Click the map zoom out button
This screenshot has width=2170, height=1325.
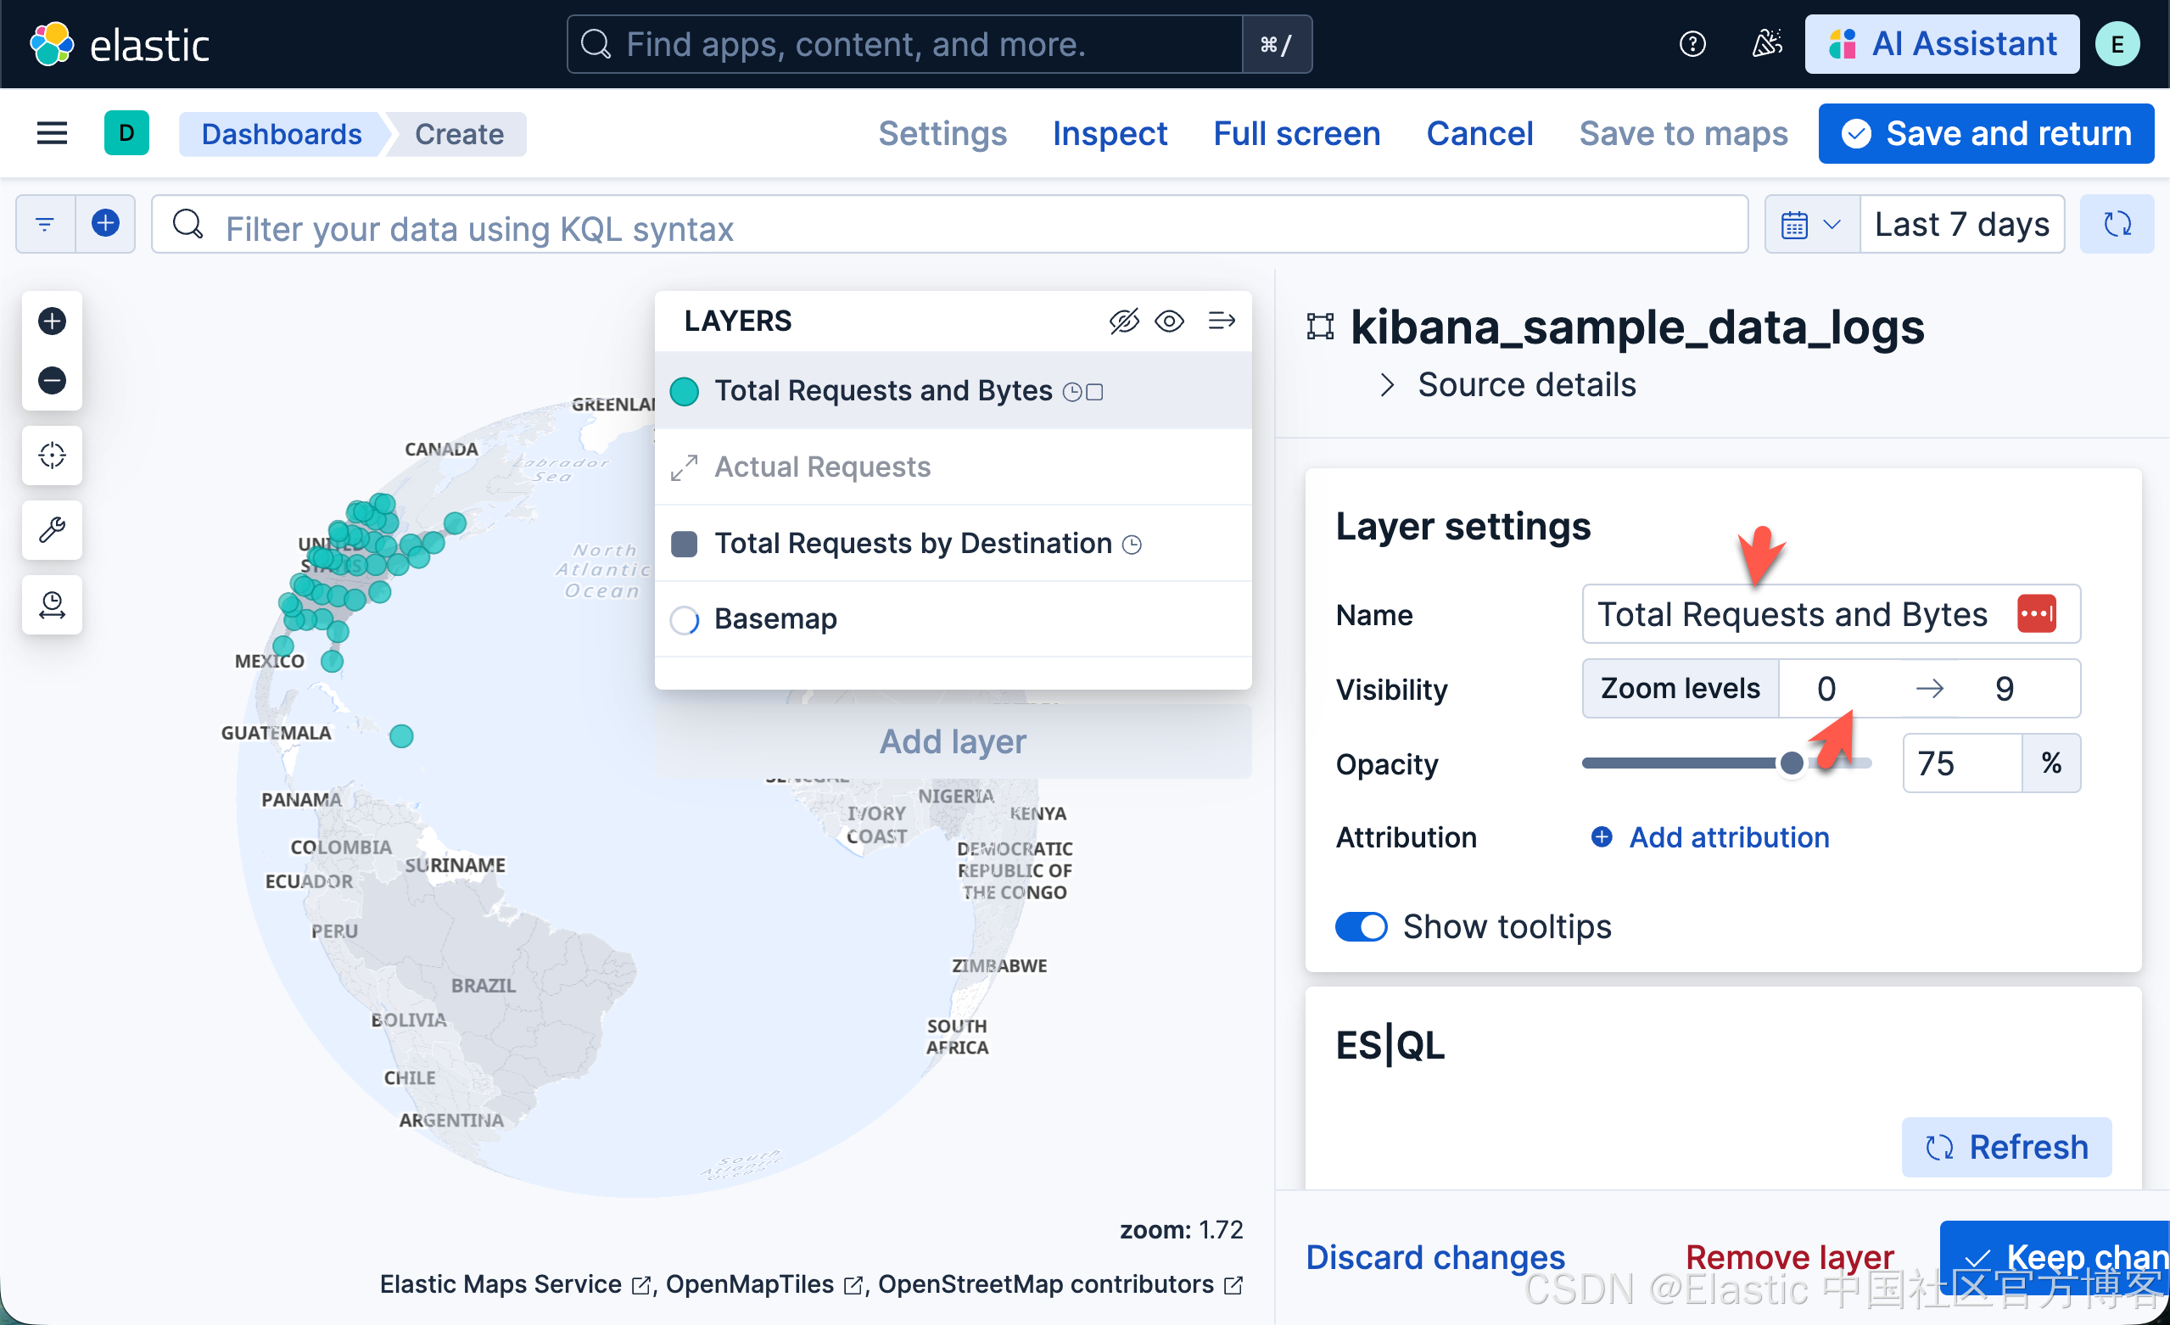[52, 380]
